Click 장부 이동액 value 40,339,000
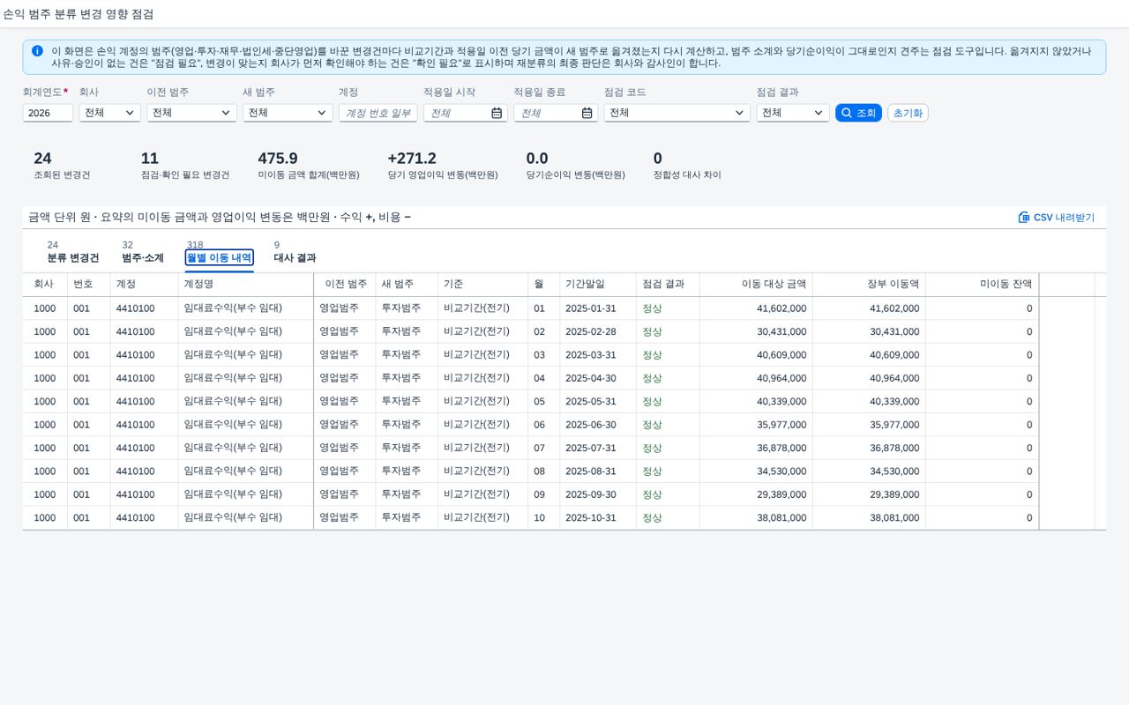Screen dimensions: 1129x705 (894, 402)
